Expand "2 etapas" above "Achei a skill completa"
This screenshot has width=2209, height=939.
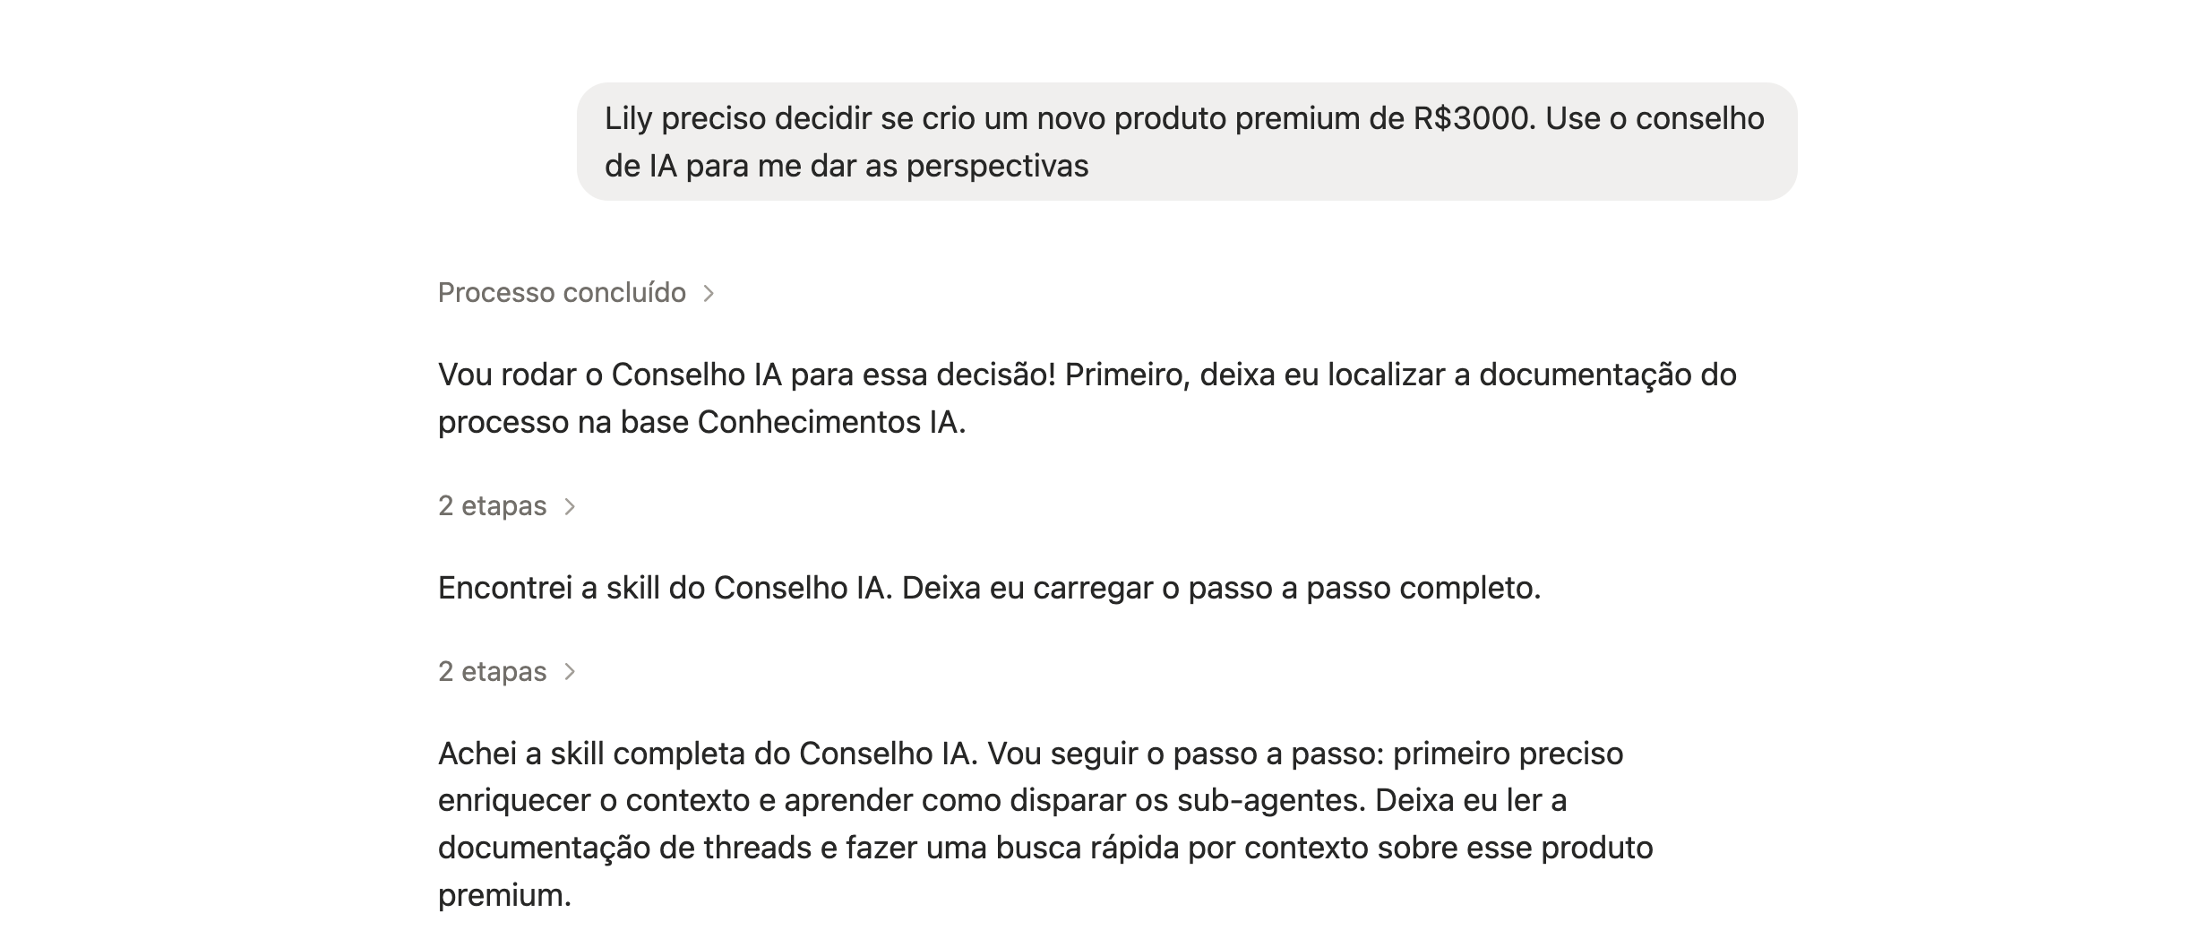[506, 672]
